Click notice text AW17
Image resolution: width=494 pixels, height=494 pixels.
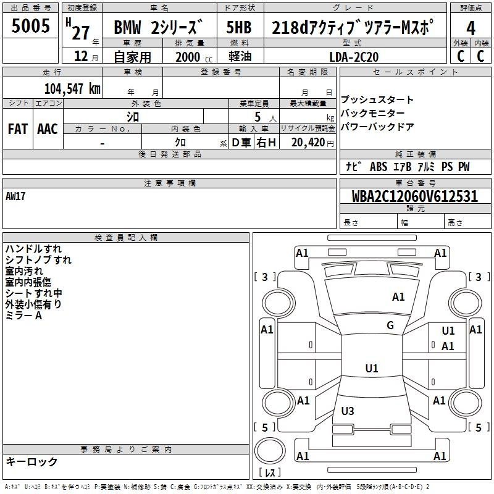tap(15, 196)
